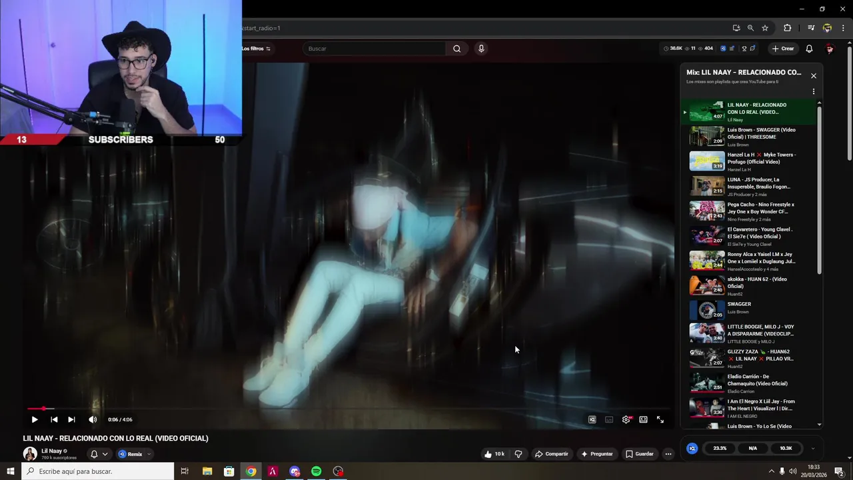Click the Crear create button
This screenshot has width=853, height=480.
coord(783,49)
